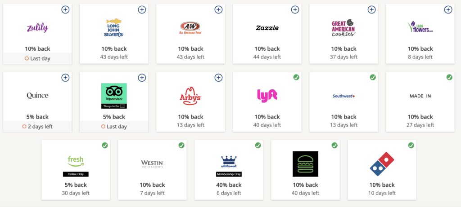The height and width of the screenshot is (207, 461).
Task: Add the A&W offer using plus icon
Action: click(218, 9)
